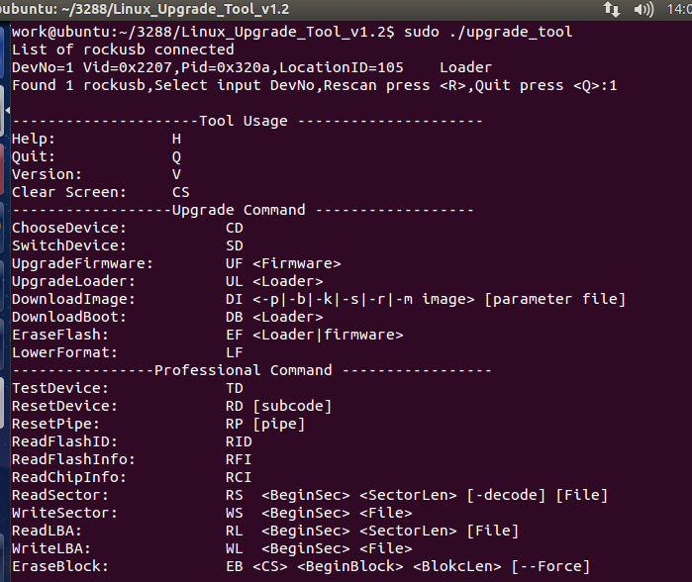Click the 'Upgrade Command' section heading
The image size is (692, 582).
[x=239, y=210]
